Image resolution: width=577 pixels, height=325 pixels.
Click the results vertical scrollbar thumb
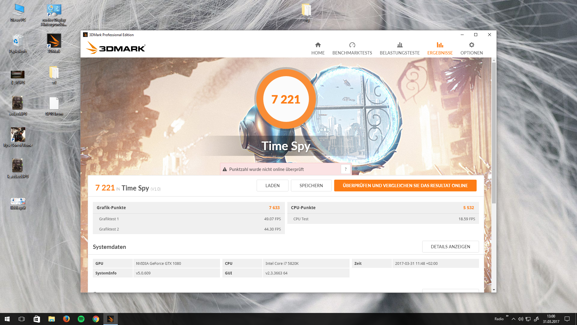point(494,132)
